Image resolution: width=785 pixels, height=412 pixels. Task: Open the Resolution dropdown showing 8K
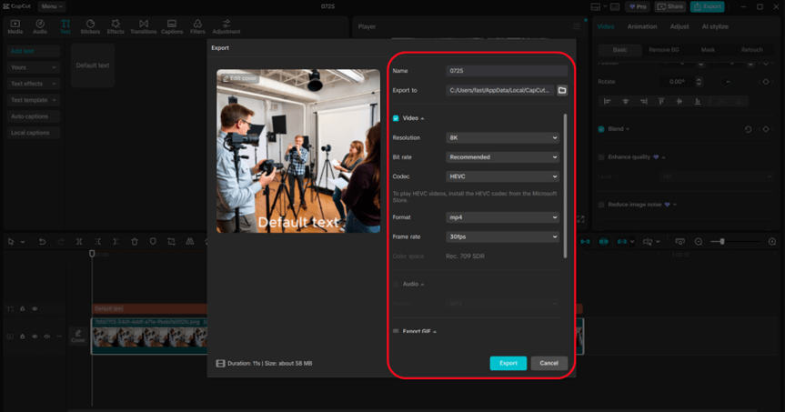[x=502, y=138]
